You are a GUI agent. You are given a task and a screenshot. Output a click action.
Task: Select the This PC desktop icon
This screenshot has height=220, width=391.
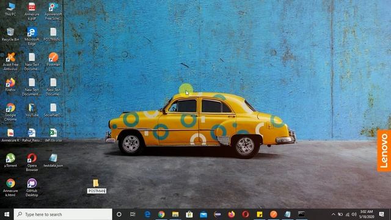point(10,9)
